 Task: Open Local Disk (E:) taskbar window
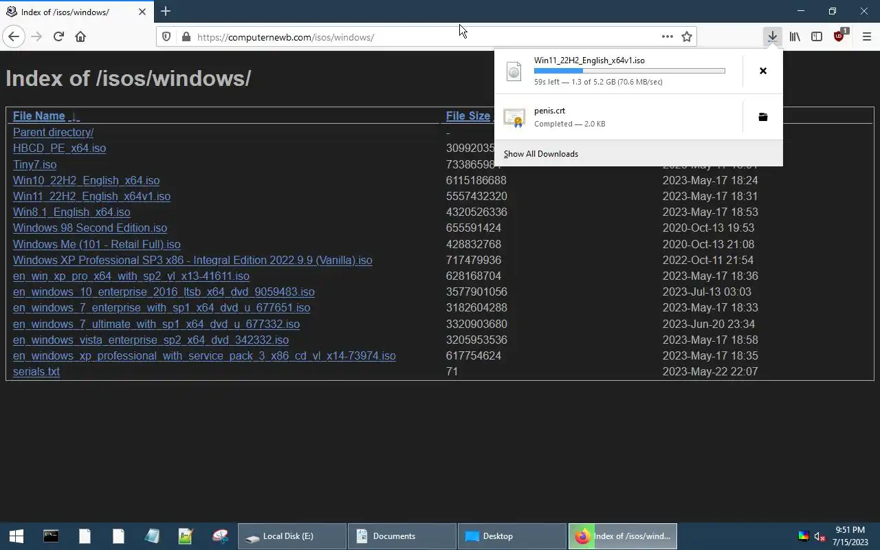pyautogui.click(x=291, y=536)
